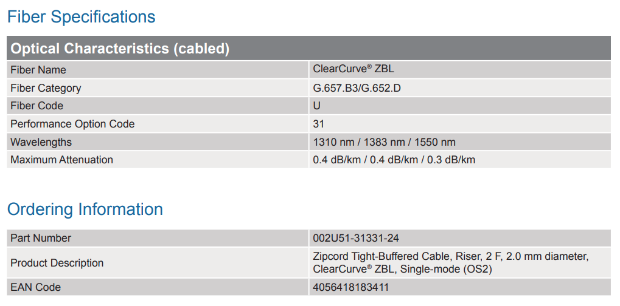Click the Maximum Attenuation label
Image resolution: width=620 pixels, height=306 pixels.
pyautogui.click(x=61, y=160)
